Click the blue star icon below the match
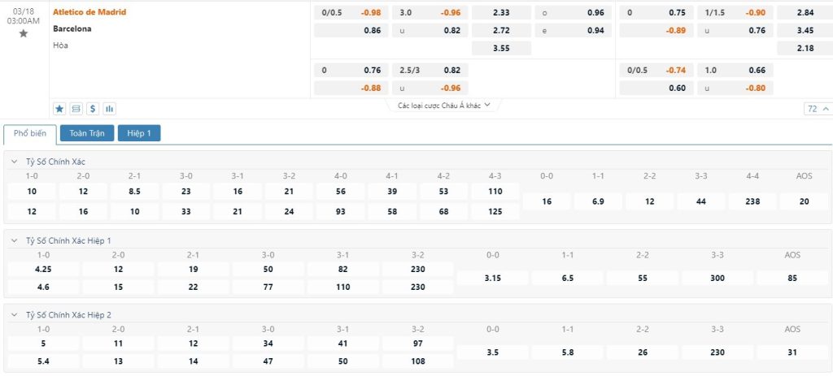The height and width of the screenshot is (376, 833). pyautogui.click(x=59, y=108)
